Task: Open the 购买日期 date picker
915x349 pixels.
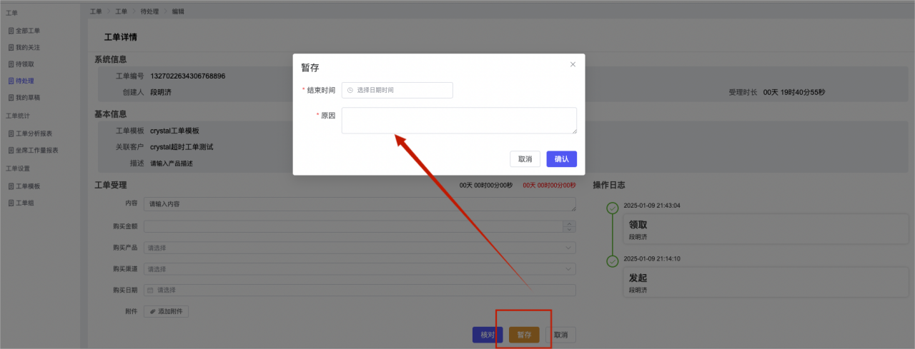Action: click(360, 290)
